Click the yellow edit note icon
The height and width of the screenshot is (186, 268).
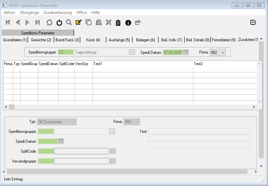point(78,22)
